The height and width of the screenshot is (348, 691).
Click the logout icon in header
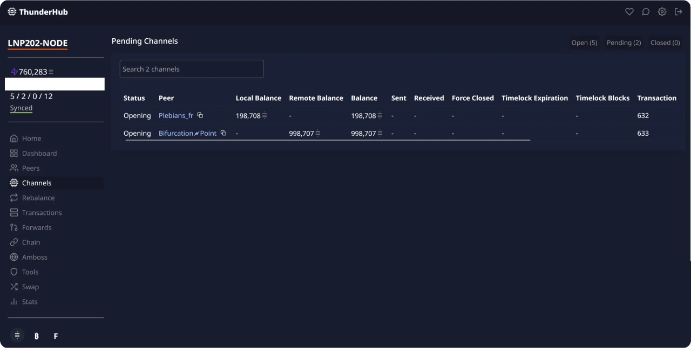tap(679, 12)
